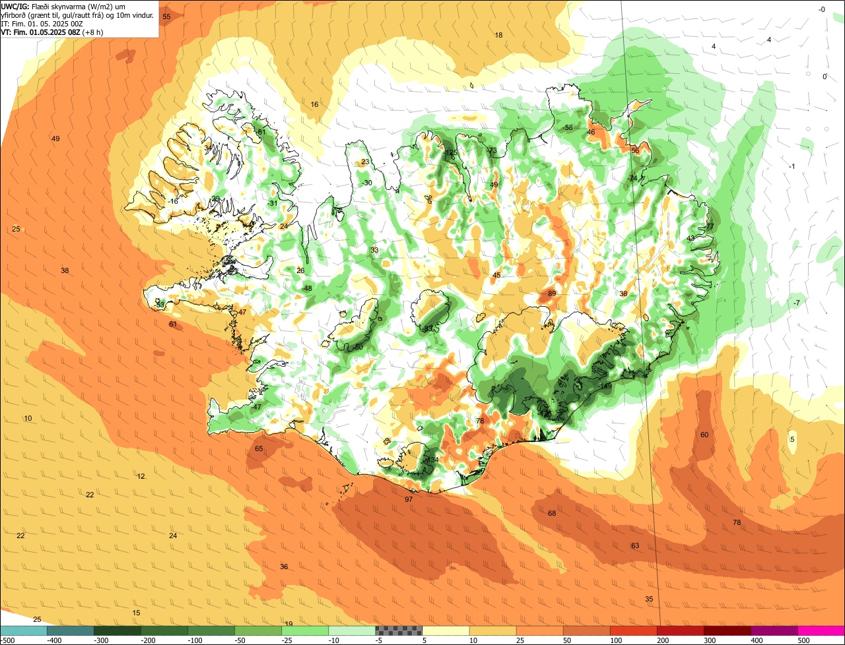This screenshot has width=845, height=645.
Task: Select the value 16 on the map
Action: pos(314,104)
